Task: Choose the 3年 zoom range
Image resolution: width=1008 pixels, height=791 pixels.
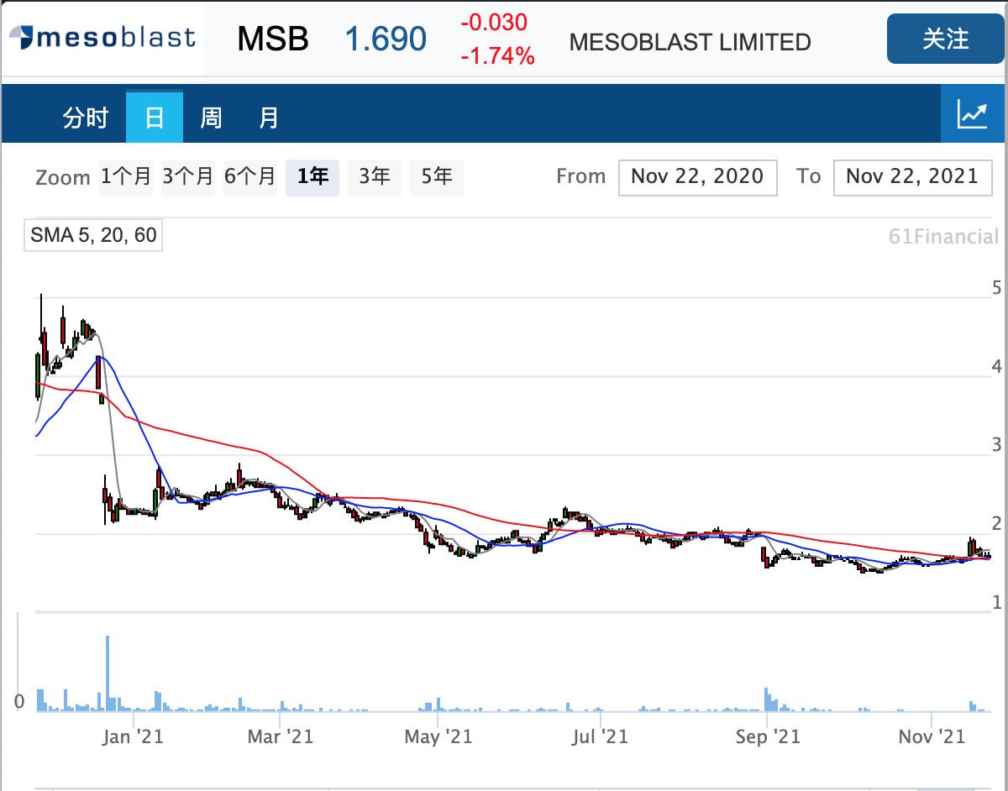Action: click(x=375, y=177)
